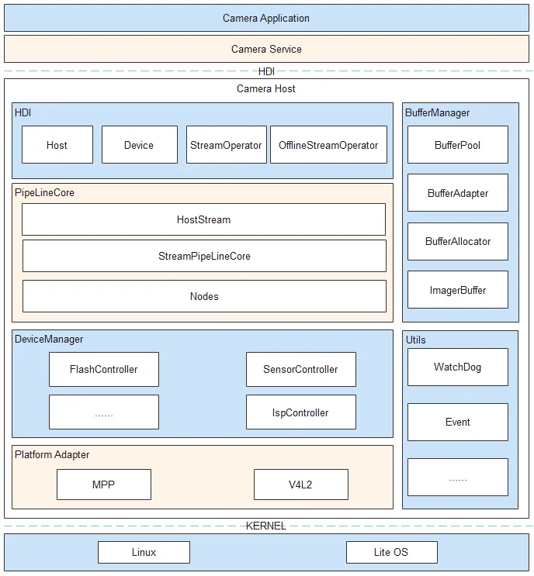
Task: Click the ImagerBuffer block
Action: click(x=458, y=290)
